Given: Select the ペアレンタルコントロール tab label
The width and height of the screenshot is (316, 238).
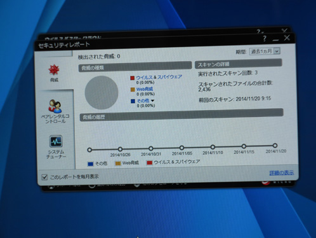Looking at the screenshot, I should click(x=55, y=119).
